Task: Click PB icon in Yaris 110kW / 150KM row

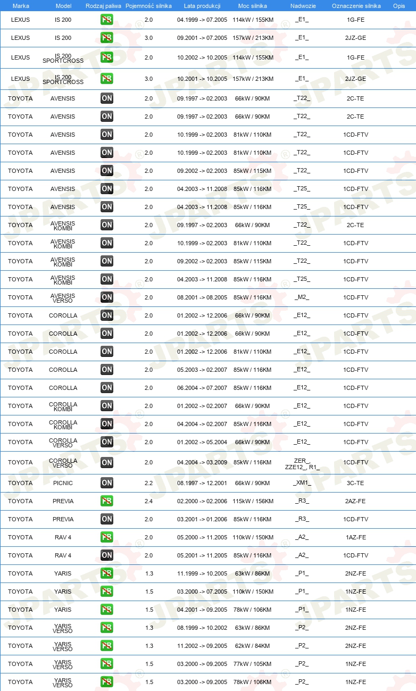Action: [107, 592]
